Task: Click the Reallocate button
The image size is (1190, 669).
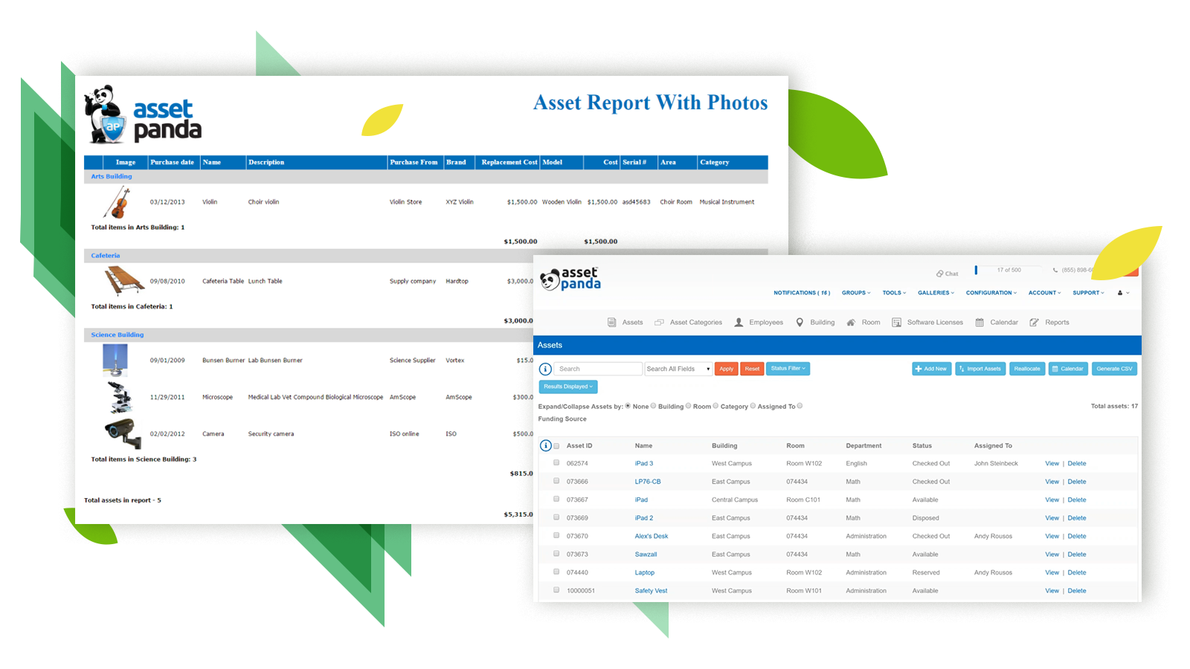Action: [x=1027, y=369]
